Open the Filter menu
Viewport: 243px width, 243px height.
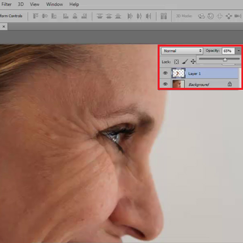point(6,4)
